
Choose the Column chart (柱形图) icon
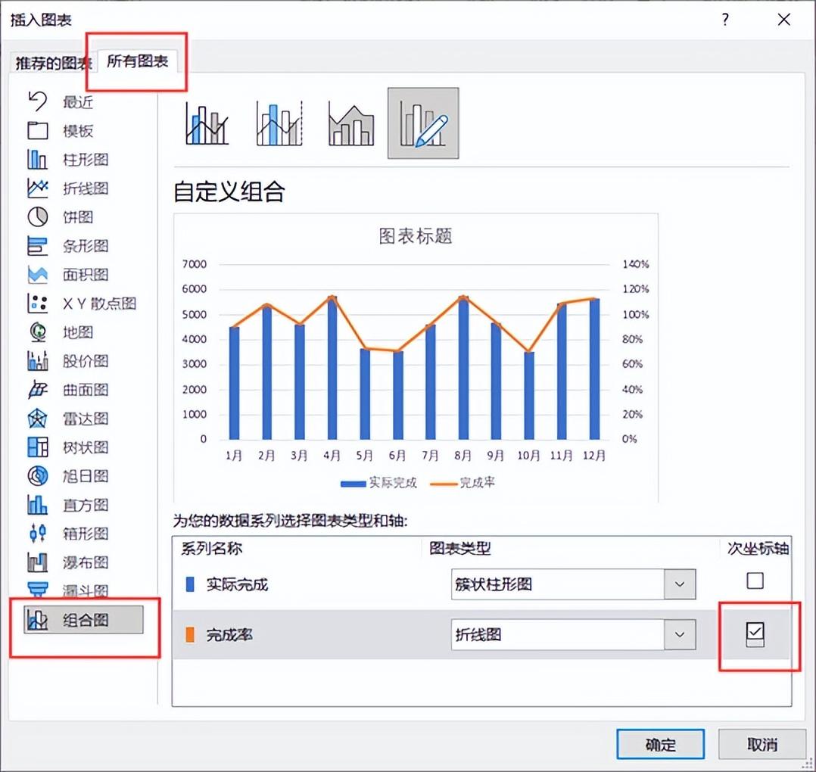click(38, 159)
